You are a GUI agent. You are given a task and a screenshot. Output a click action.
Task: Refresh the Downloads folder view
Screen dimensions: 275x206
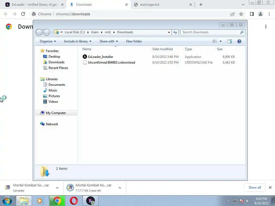[x=175, y=32]
